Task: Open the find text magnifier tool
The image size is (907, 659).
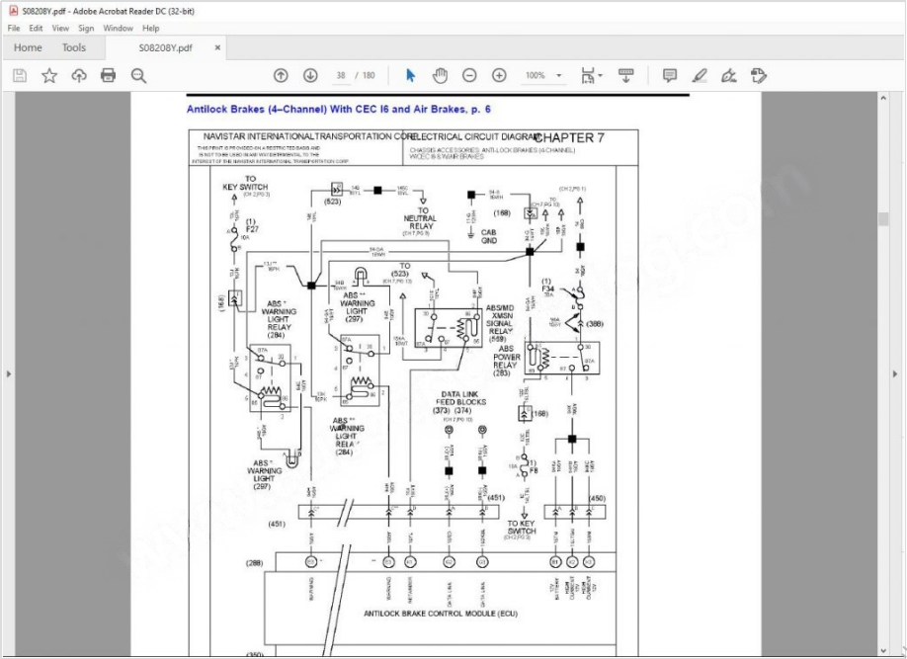Action: [138, 75]
